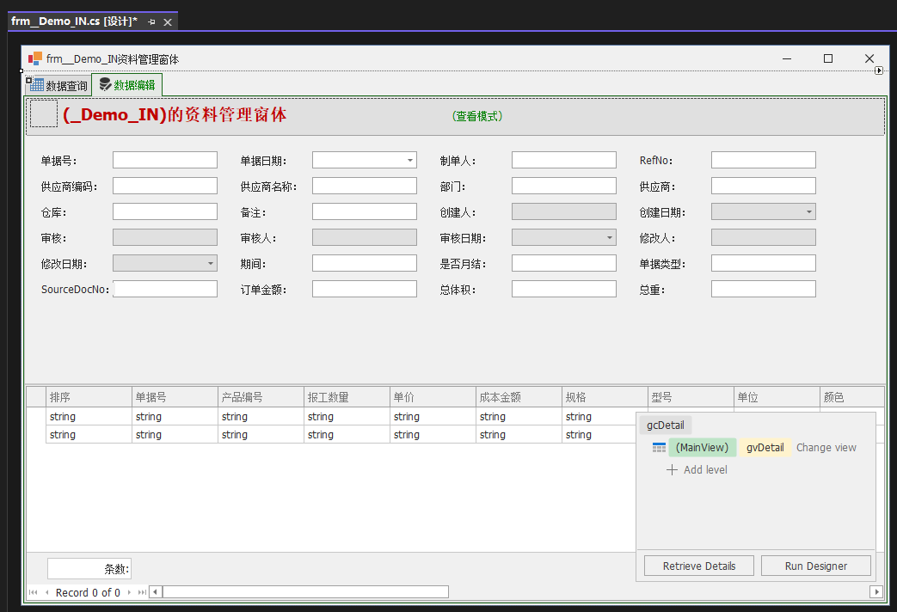Click the (_Demo_IN)的资料管理窗体 header title
Screen dimensions: 897x612
click(x=175, y=114)
